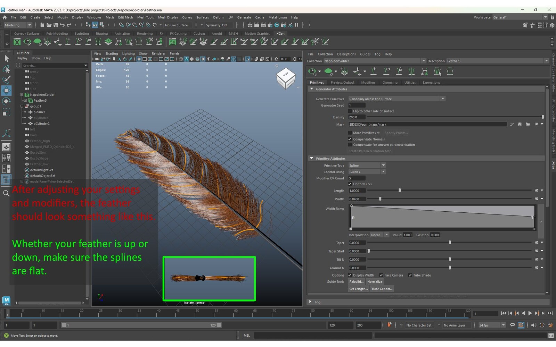The image size is (556, 347).
Task: Click the save Mask map icon
Action: 520,124
